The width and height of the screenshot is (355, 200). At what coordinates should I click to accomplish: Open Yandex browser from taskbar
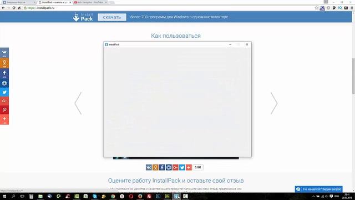click(122, 196)
